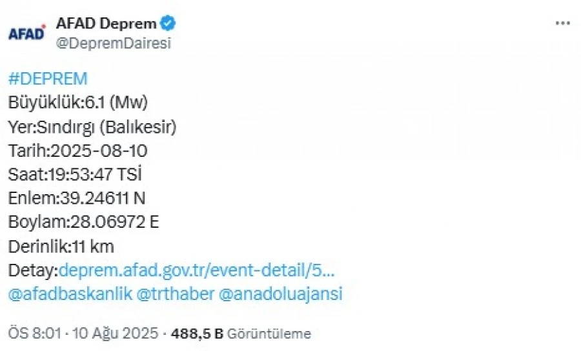Click the Büyüklük 6.1 (Mw) text line
Viewport: 581px width, 351px height.
[x=78, y=103]
